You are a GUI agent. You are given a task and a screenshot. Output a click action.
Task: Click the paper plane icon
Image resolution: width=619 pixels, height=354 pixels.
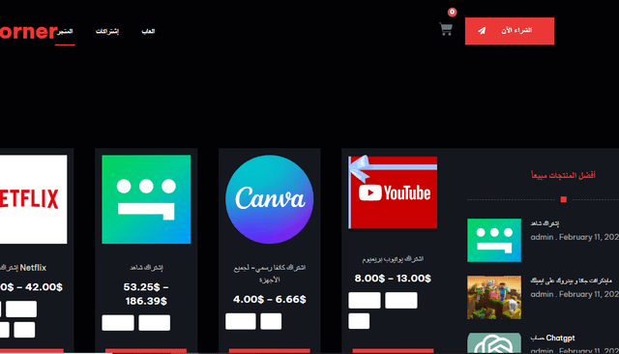click(482, 31)
